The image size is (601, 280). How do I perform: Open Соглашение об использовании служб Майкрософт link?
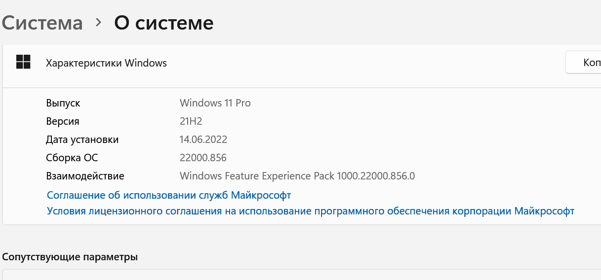(x=169, y=195)
